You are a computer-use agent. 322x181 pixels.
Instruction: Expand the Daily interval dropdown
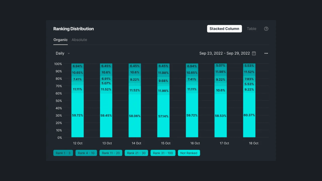(63, 53)
